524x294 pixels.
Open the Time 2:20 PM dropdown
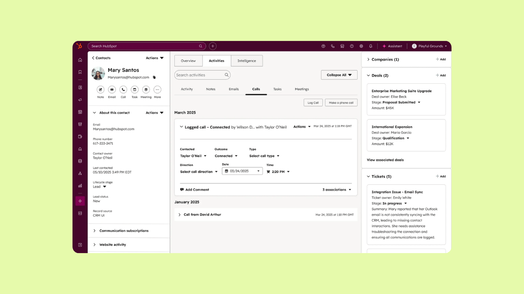(x=278, y=172)
